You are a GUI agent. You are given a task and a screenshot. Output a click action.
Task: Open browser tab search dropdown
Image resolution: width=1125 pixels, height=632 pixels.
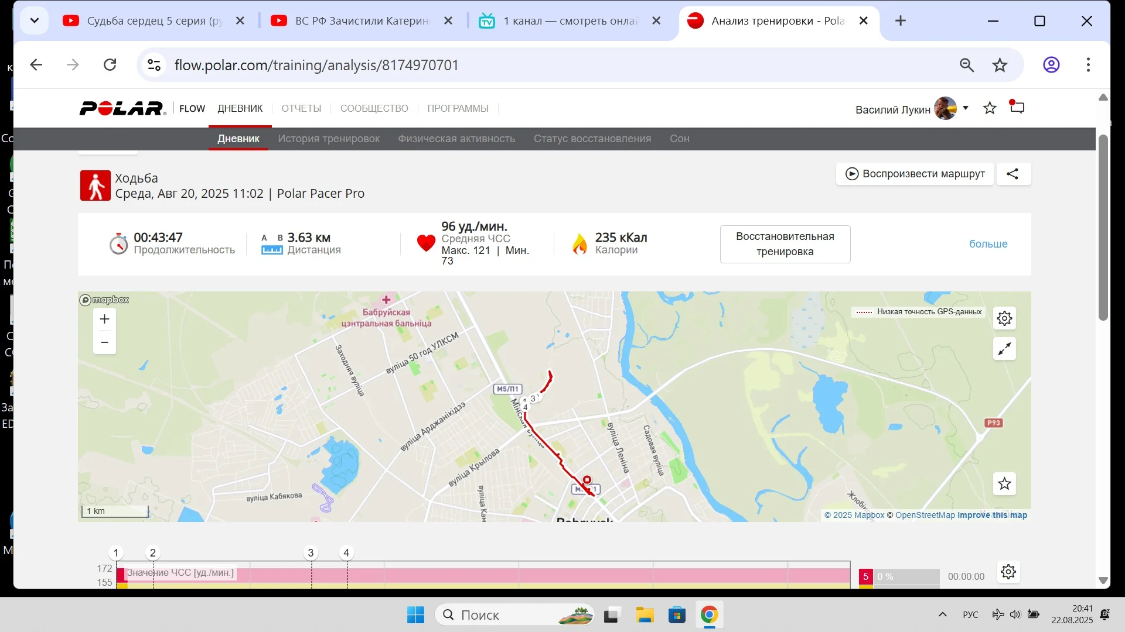click(35, 21)
